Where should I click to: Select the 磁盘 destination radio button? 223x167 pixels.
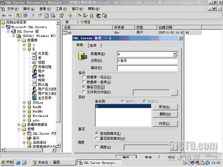pos(144,101)
